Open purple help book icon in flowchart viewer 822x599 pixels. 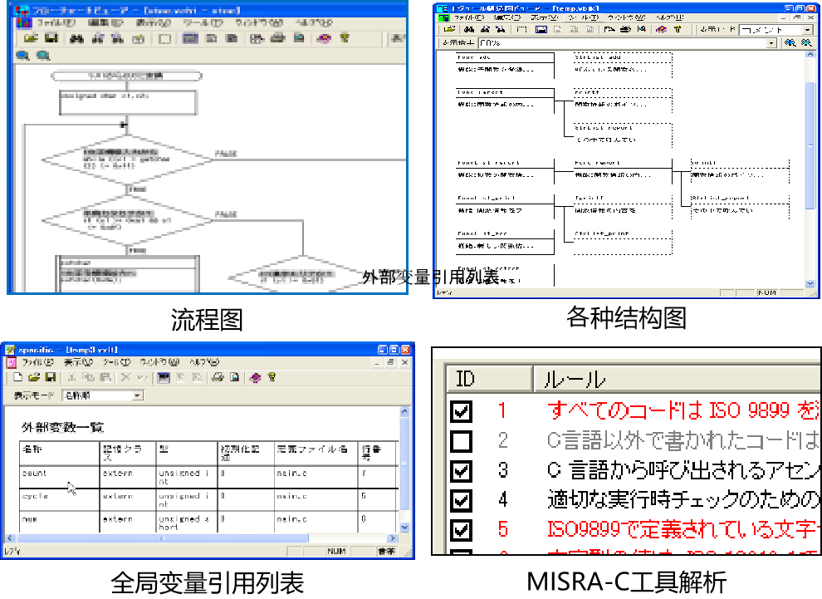pos(324,37)
